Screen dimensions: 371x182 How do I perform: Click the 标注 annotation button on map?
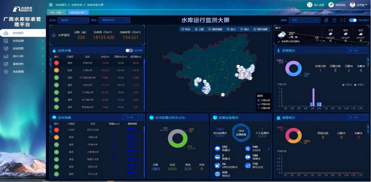(186, 29)
